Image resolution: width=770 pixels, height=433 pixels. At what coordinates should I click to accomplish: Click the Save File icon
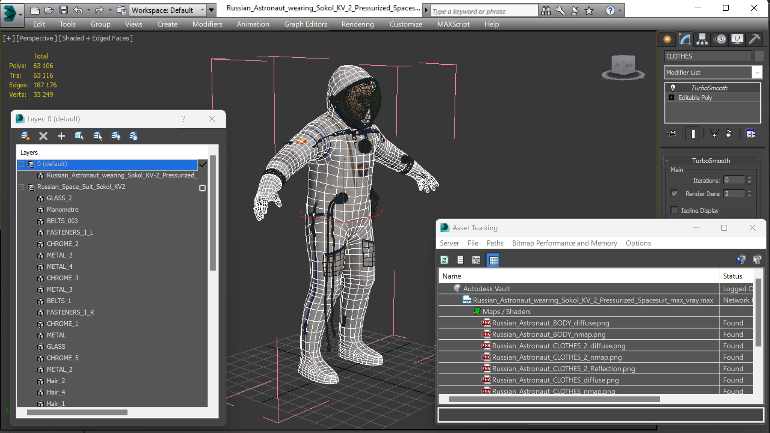(63, 10)
